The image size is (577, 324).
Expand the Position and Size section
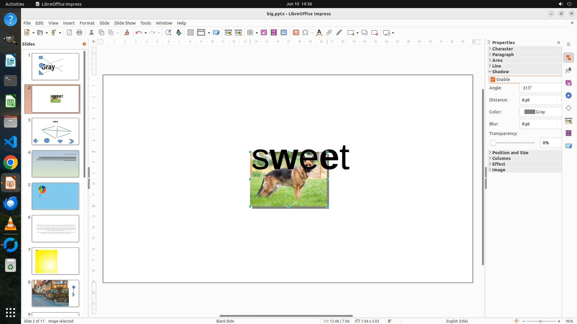[x=510, y=153]
